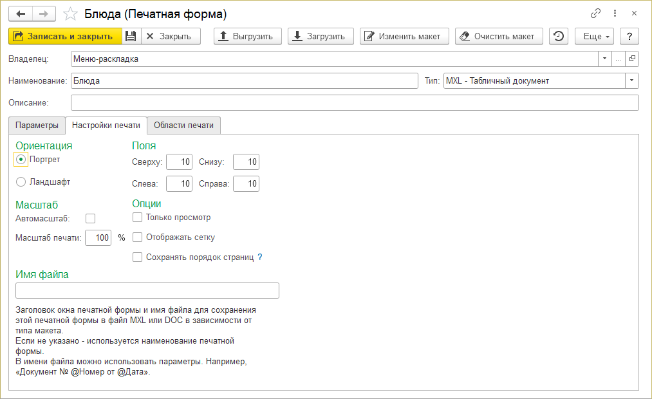652x399 pixels.
Task: Open the Владелец dropdown arrow
Action: (605, 59)
